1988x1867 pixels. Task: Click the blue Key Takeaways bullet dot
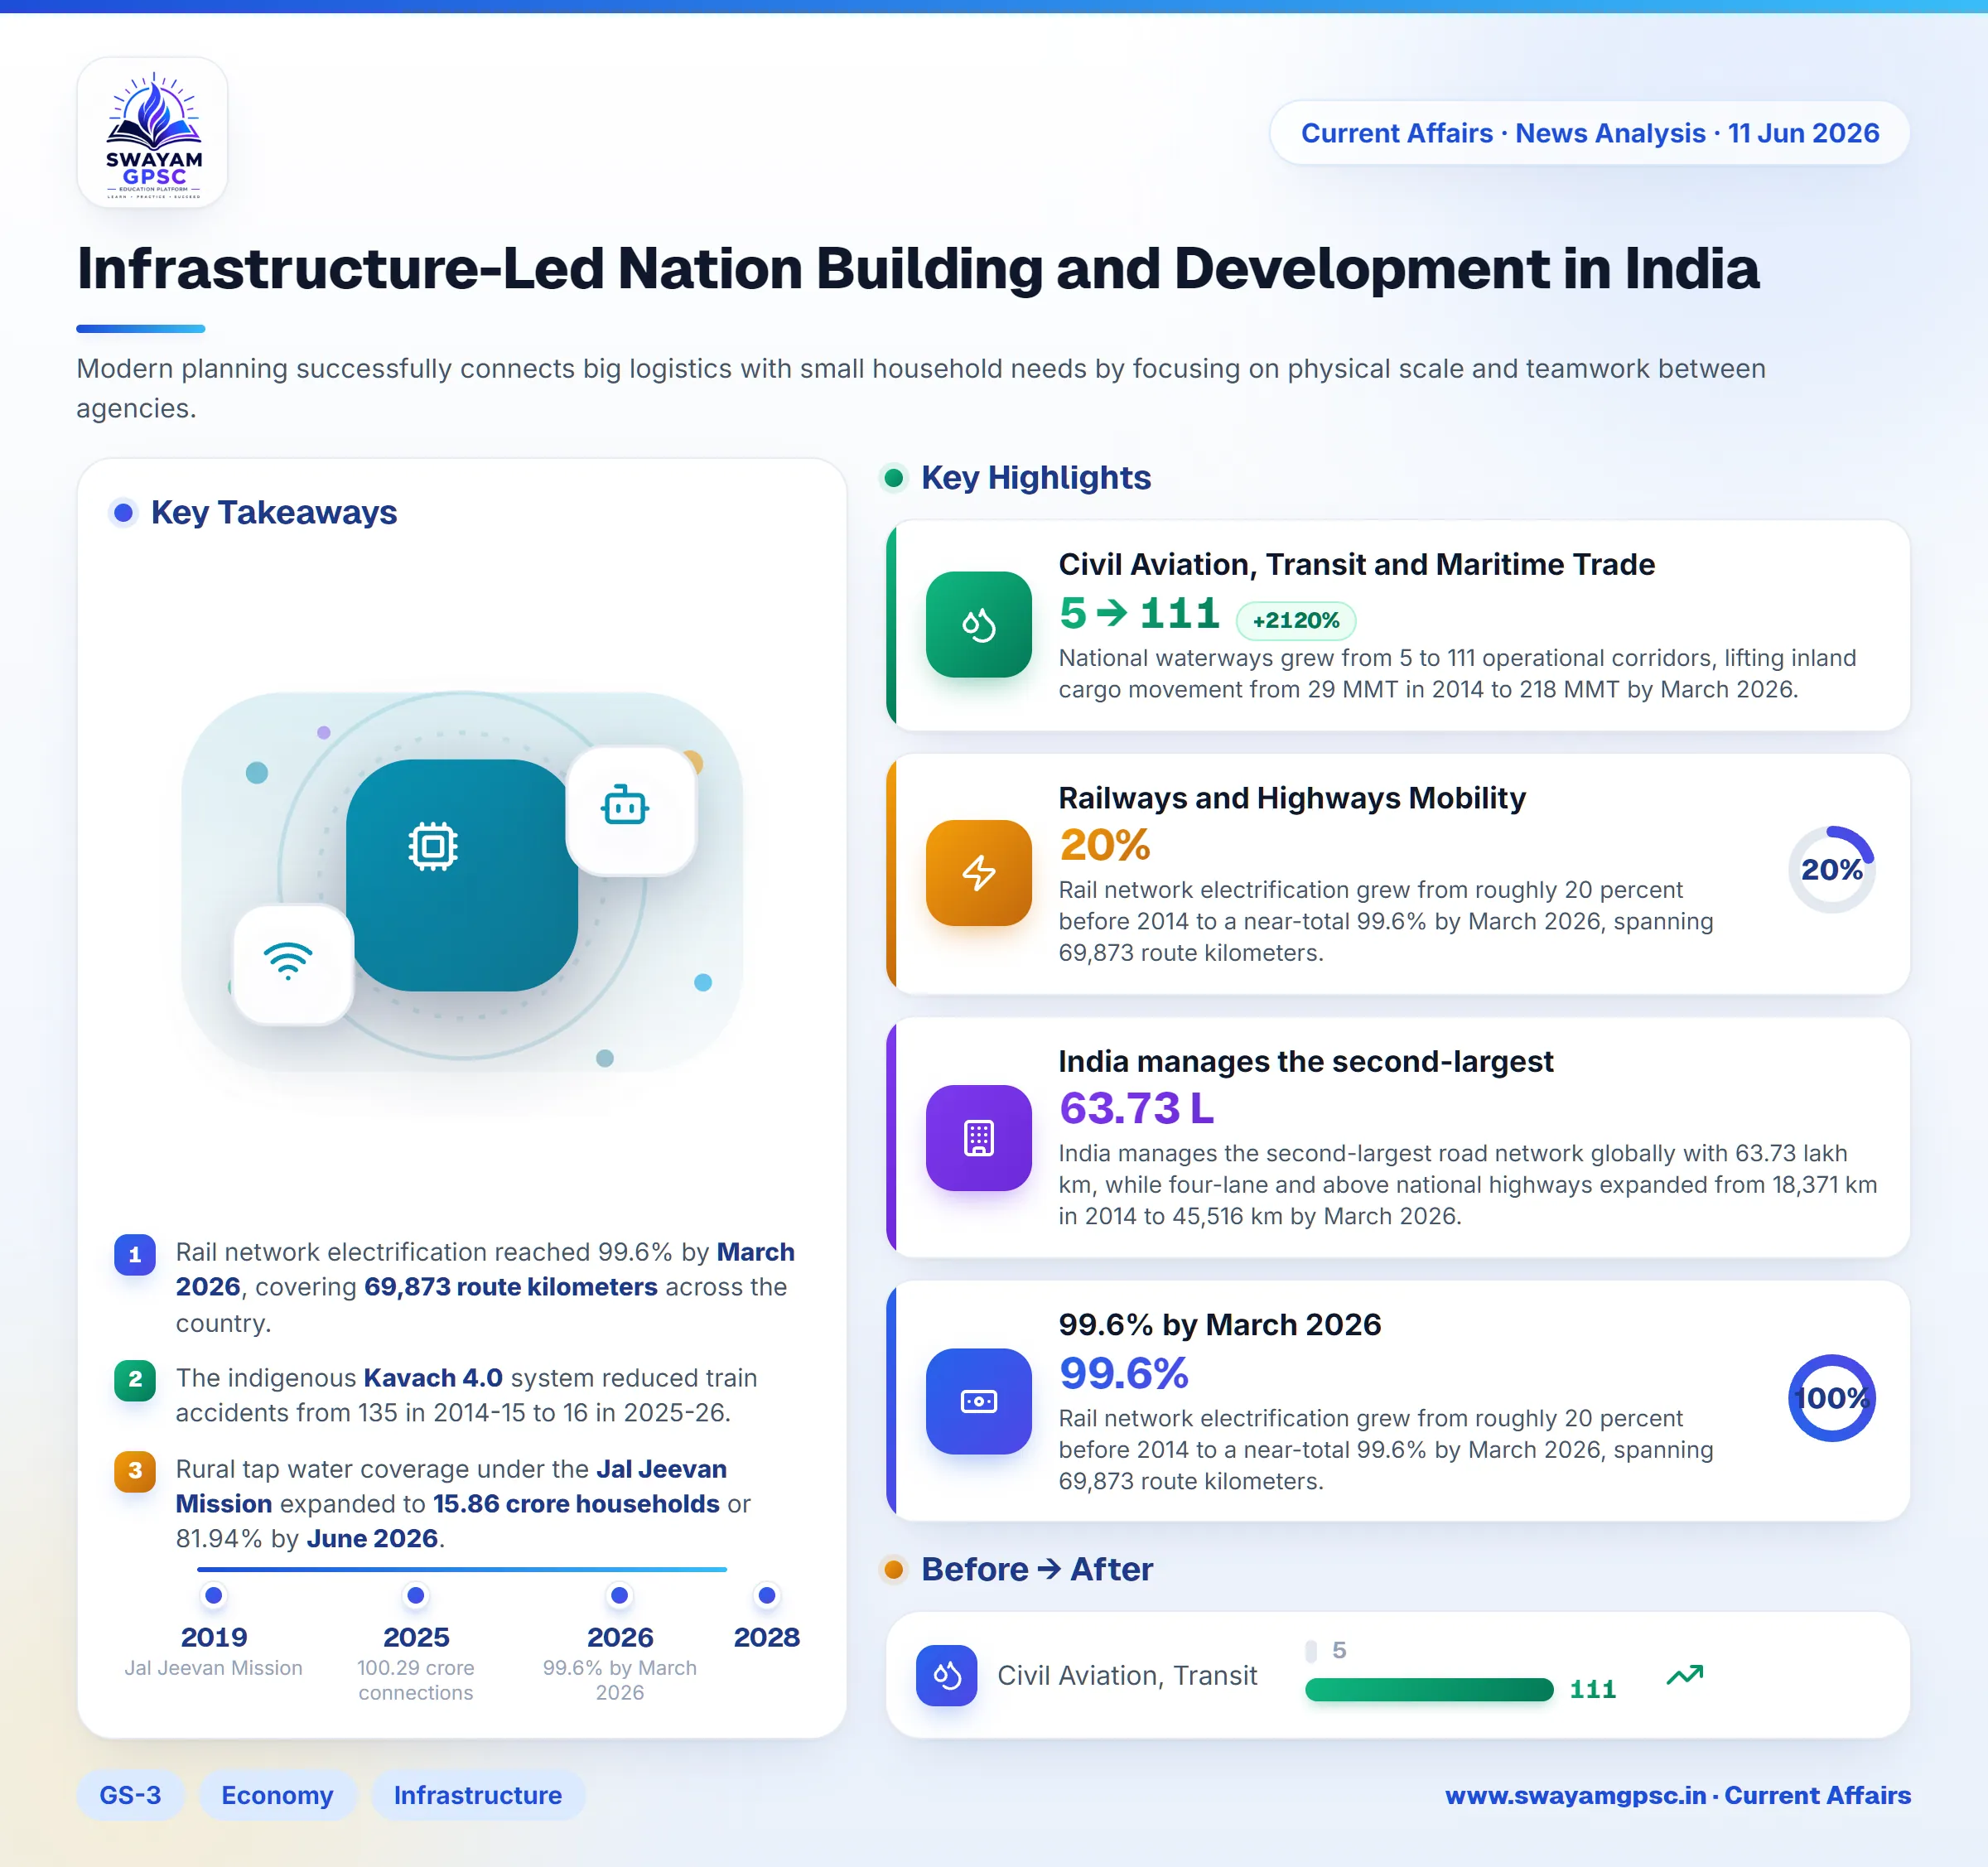(124, 512)
